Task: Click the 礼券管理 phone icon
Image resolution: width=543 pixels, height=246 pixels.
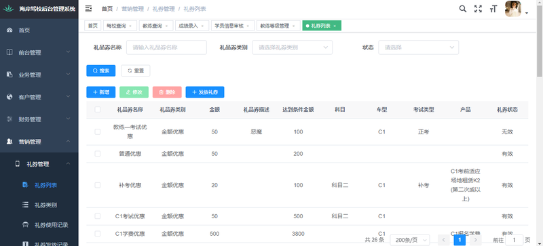Action: [18, 163]
